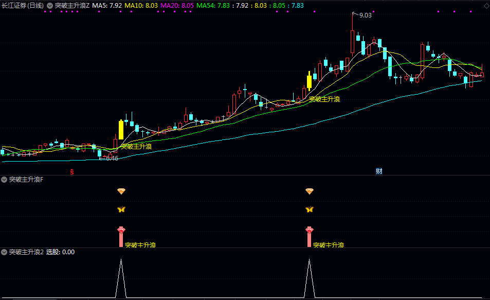Select the second yellow butterfly signal icon
The image size is (490, 300).
(x=310, y=209)
